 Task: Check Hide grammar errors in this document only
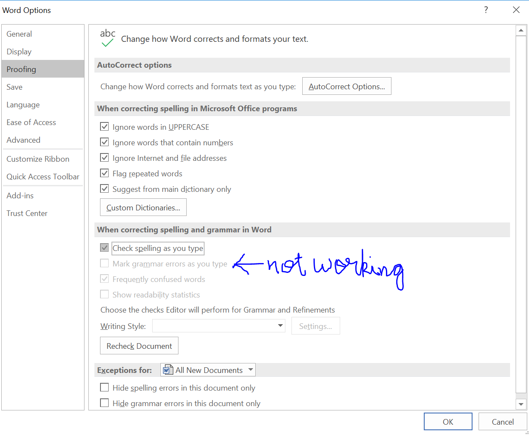point(104,403)
